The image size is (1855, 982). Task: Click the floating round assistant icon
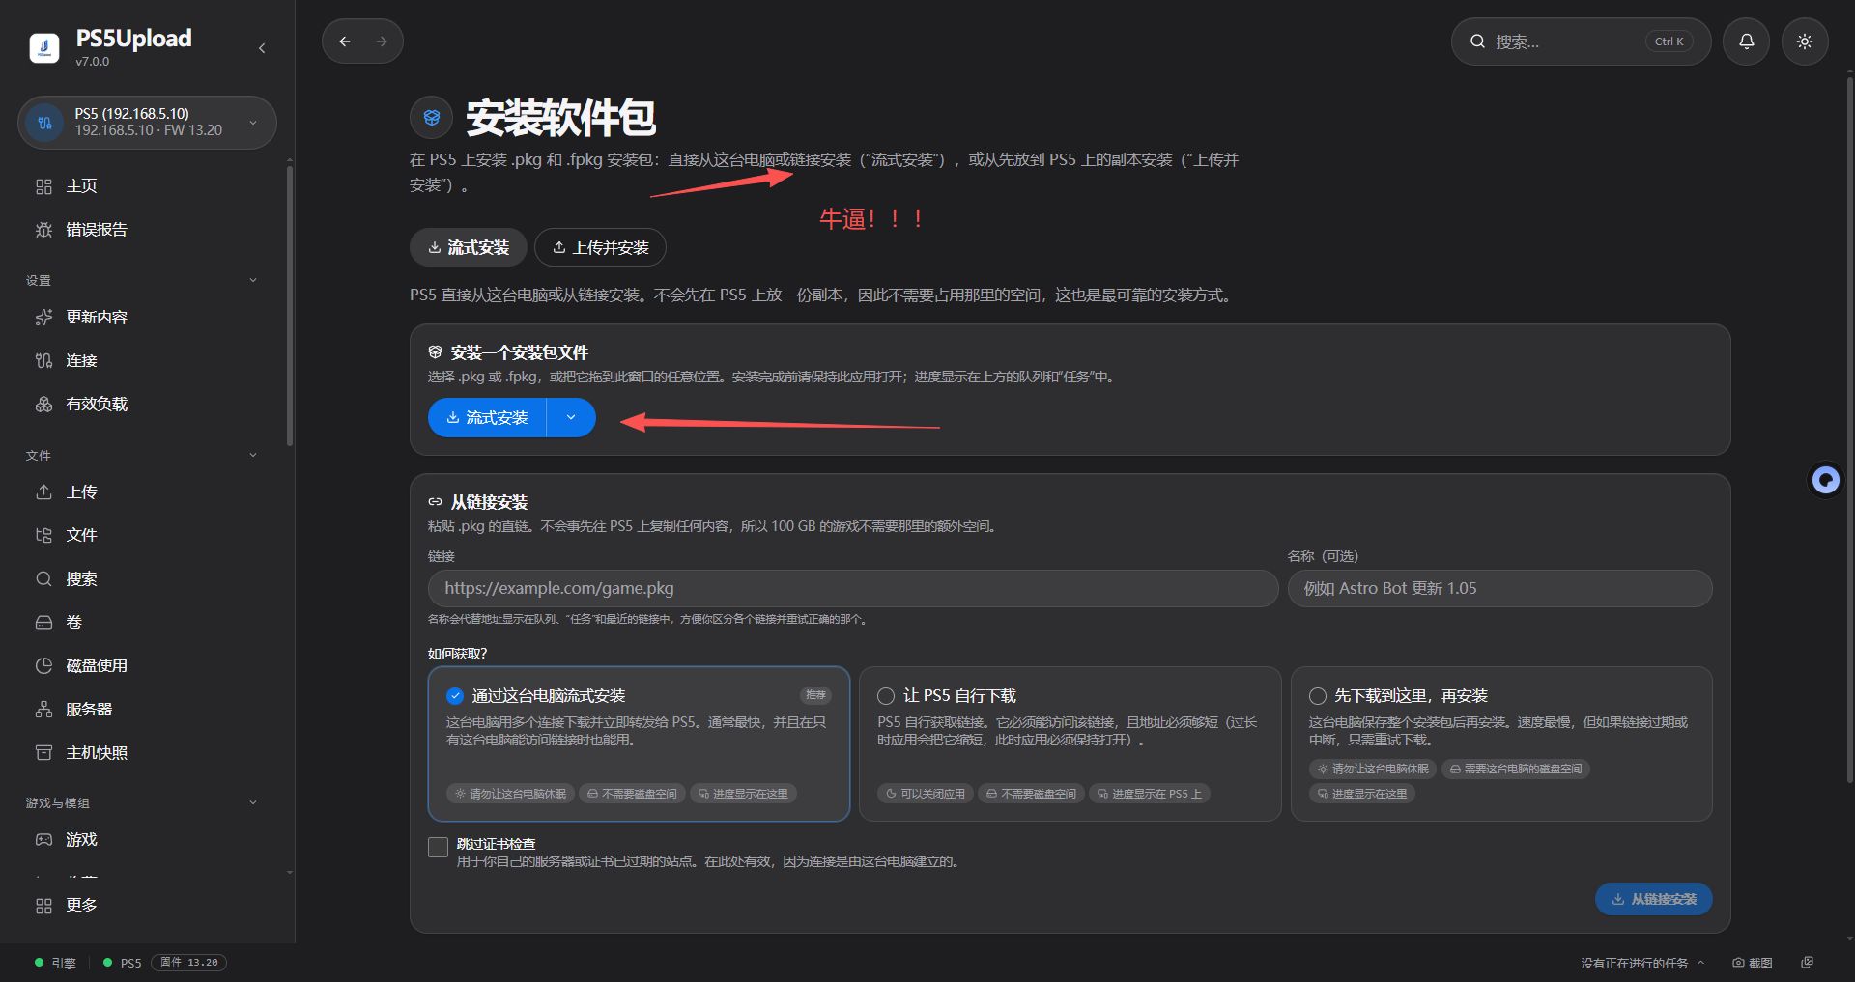pos(1825,480)
